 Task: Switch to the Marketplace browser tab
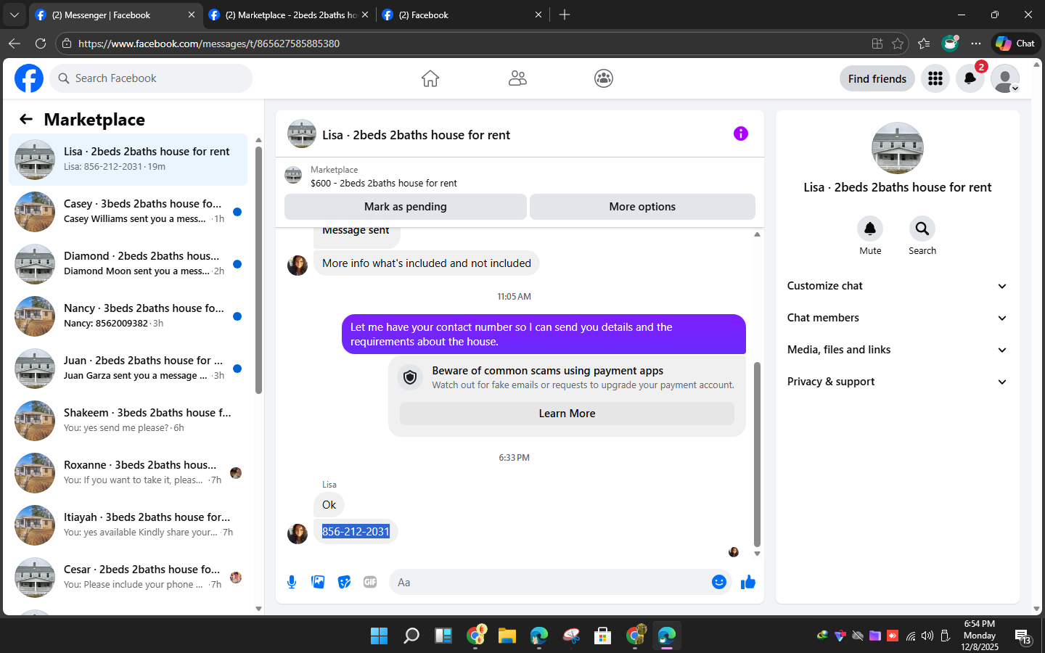(289, 15)
